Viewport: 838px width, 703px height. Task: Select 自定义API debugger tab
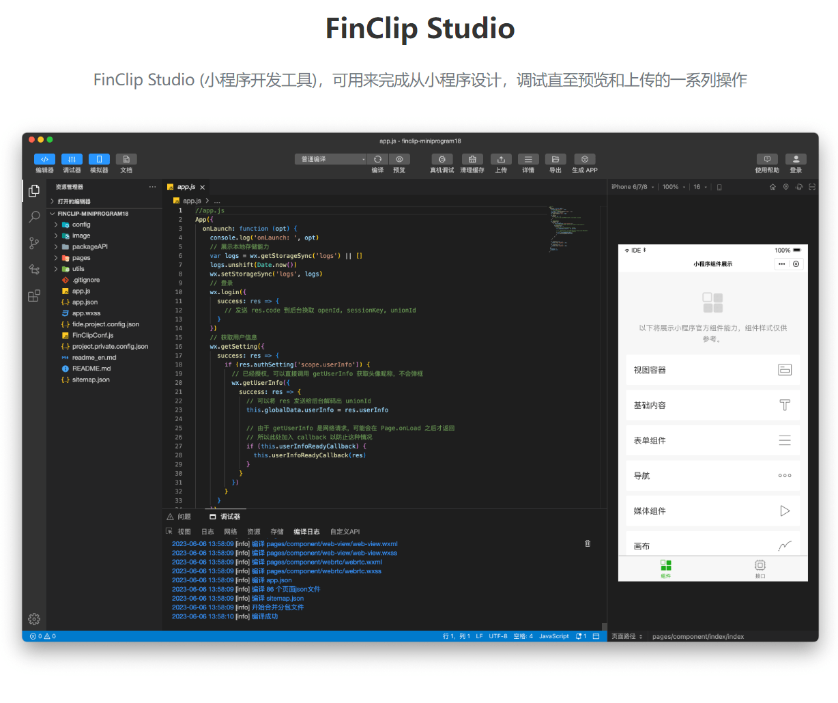[x=345, y=532]
